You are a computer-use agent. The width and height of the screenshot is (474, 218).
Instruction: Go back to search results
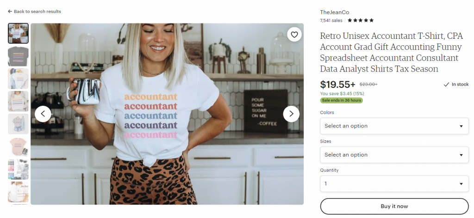click(34, 12)
